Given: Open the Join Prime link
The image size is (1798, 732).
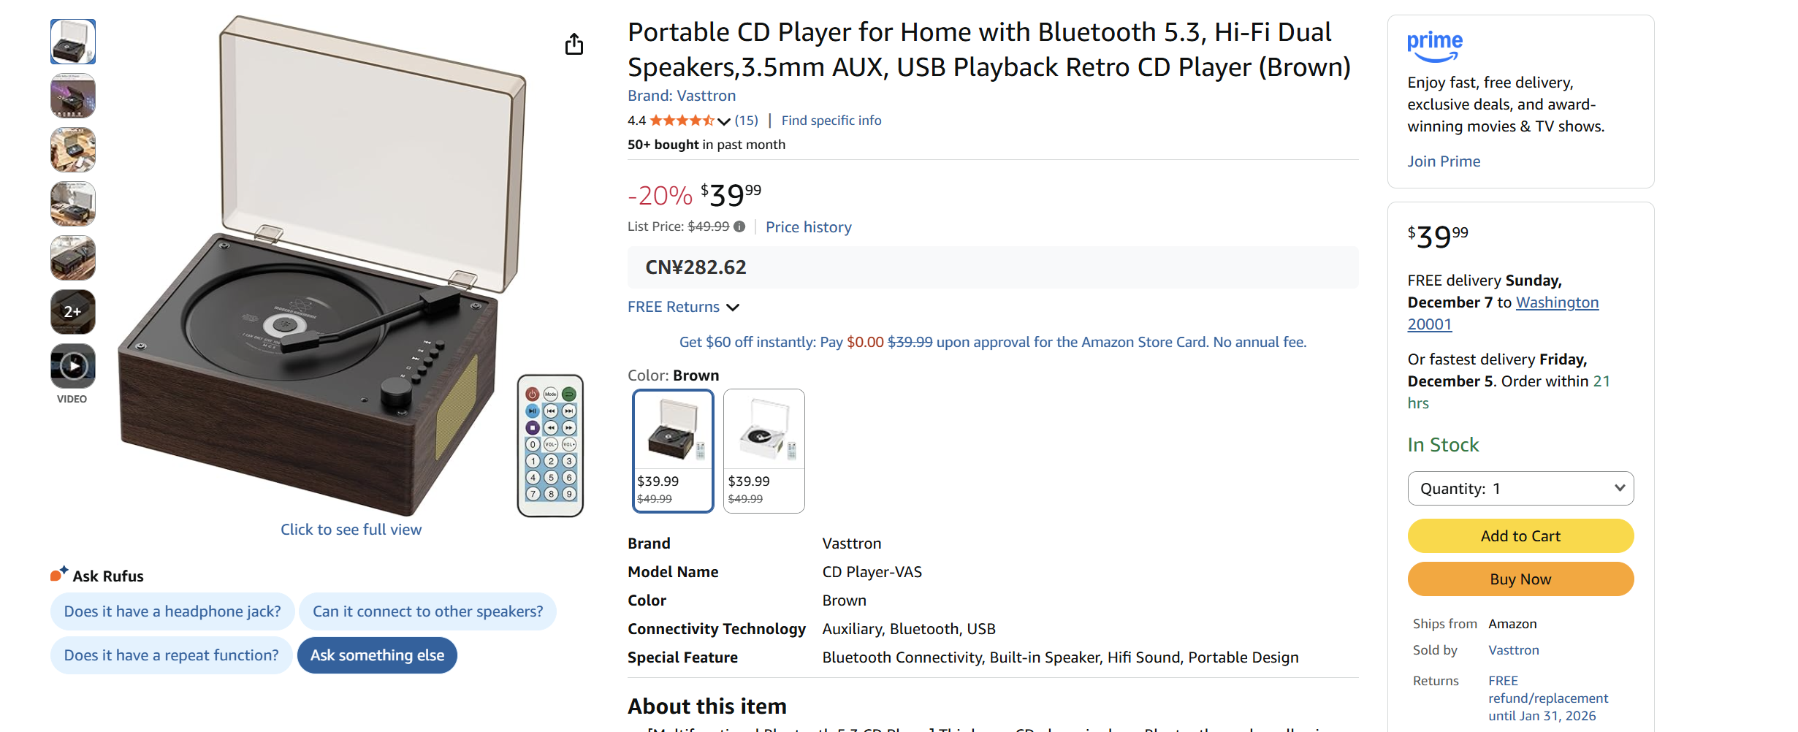Looking at the screenshot, I should pyautogui.click(x=1443, y=161).
